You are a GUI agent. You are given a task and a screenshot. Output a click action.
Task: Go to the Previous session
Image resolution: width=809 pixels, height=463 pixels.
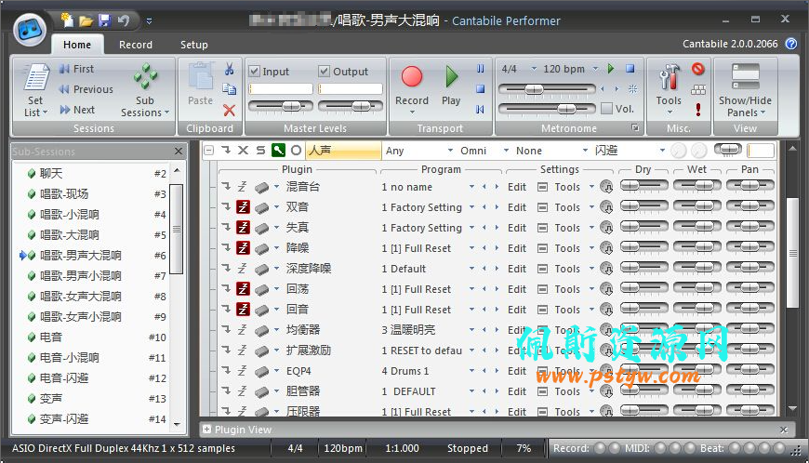[x=86, y=89]
